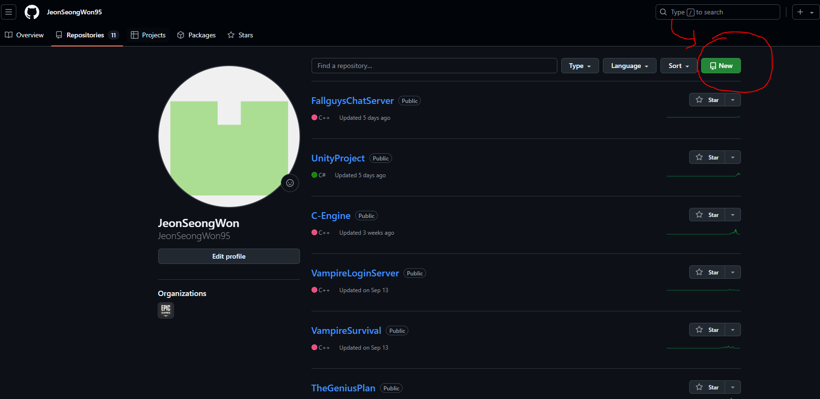820x399 pixels.
Task: Click "Updated 3 weeks ago" text
Action: coord(367,233)
